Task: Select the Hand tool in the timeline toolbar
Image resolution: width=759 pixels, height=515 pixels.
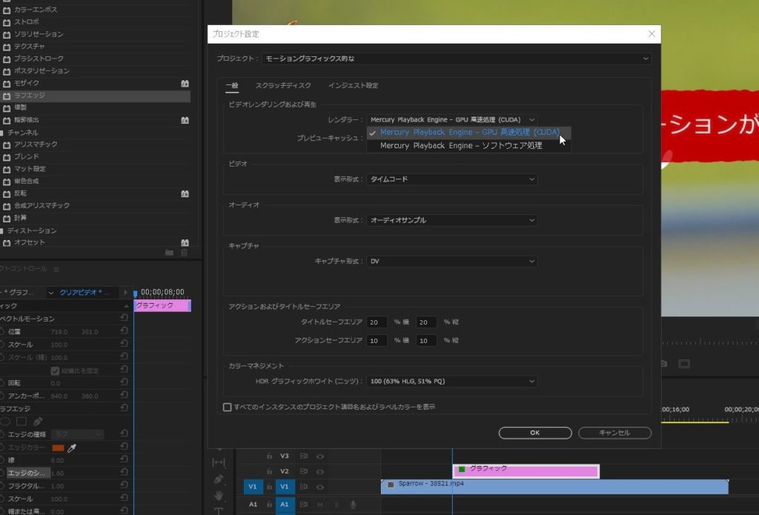Action: (x=219, y=495)
